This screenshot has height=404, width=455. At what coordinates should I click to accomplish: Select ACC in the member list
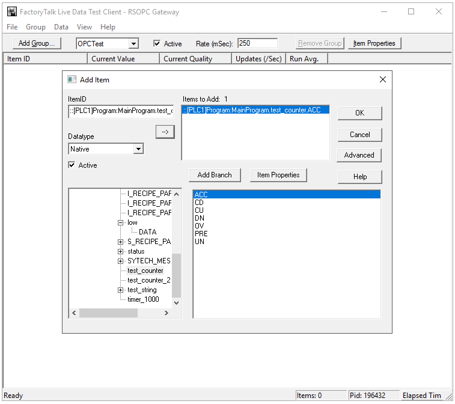pyautogui.click(x=287, y=194)
